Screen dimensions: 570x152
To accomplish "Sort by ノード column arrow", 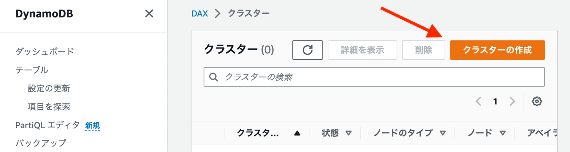I will pyautogui.click(x=502, y=133).
